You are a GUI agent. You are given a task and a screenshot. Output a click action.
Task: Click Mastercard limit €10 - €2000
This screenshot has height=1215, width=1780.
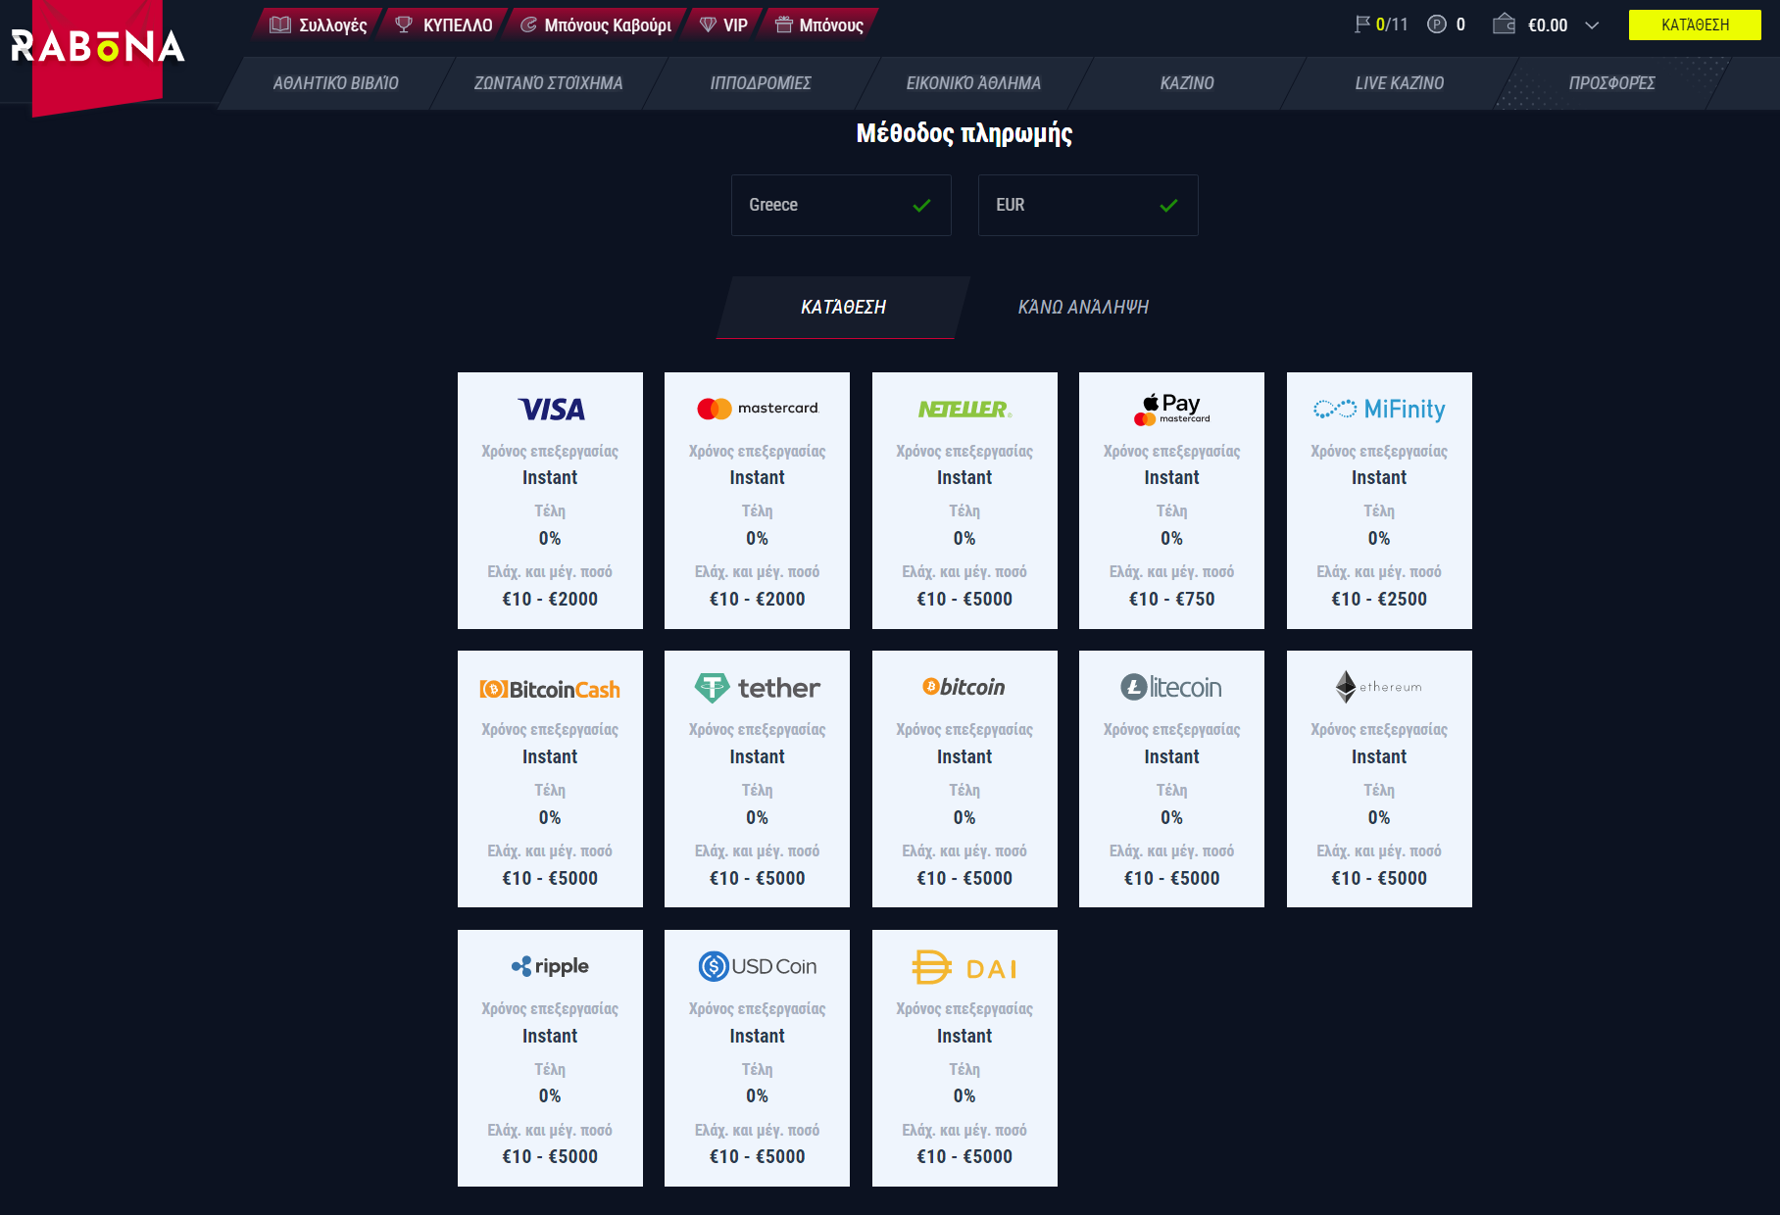click(x=758, y=600)
